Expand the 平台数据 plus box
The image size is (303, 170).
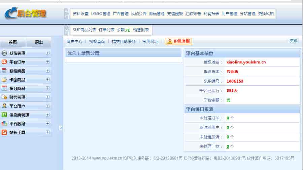(47, 124)
